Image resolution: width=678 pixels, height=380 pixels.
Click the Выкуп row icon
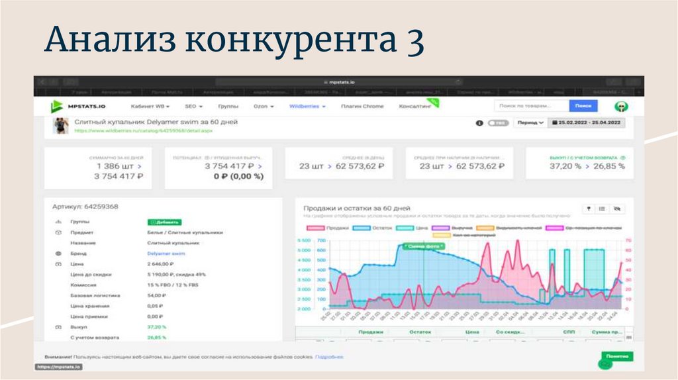pyautogui.click(x=58, y=327)
